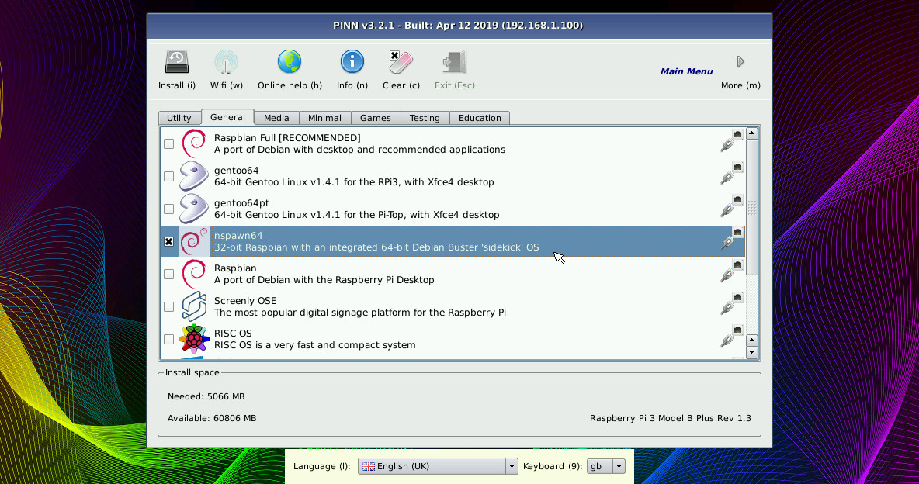Click the Screenly OSE description text

(x=360, y=313)
